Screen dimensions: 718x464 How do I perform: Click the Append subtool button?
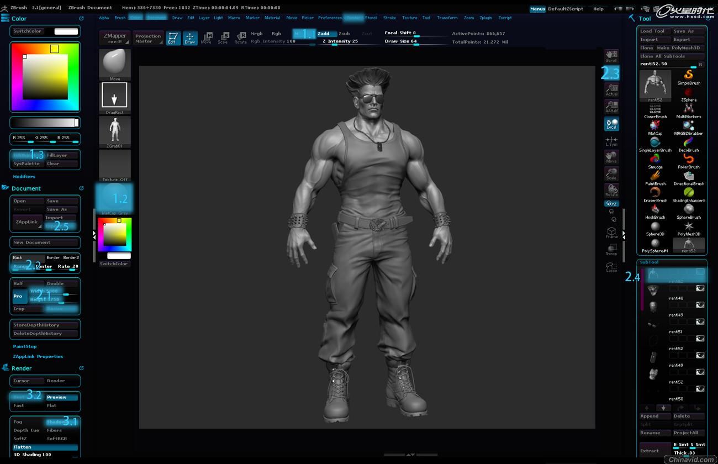click(x=655, y=416)
